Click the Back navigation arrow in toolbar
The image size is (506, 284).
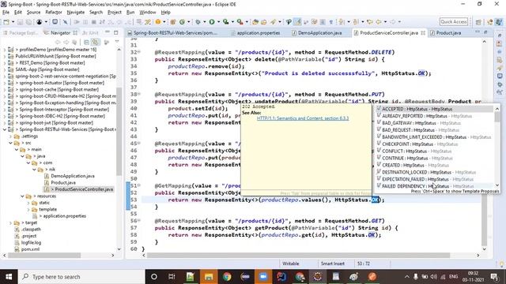coord(379,22)
